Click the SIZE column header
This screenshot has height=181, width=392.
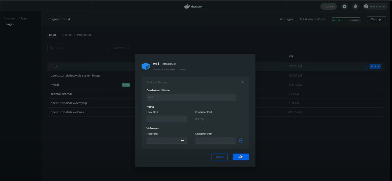(x=291, y=57)
